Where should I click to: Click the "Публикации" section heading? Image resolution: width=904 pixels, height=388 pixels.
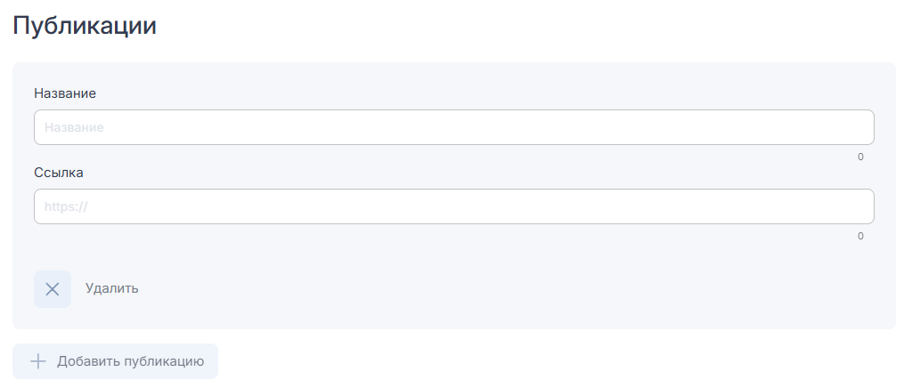pos(85,26)
